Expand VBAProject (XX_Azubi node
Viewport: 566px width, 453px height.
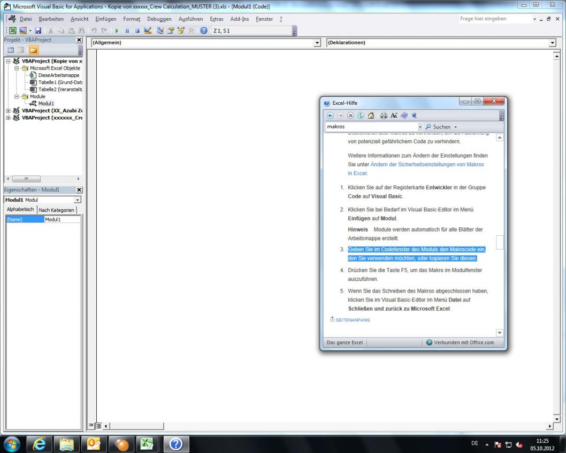(9, 111)
